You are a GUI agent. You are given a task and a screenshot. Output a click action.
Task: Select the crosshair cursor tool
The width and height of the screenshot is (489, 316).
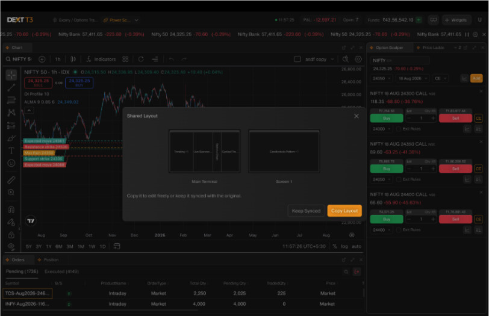[x=11, y=75]
